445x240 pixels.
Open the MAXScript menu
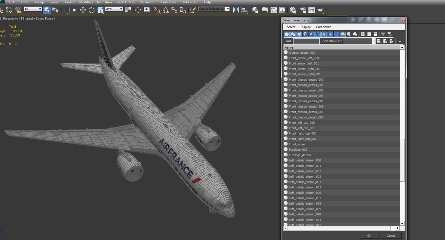[190, 2]
